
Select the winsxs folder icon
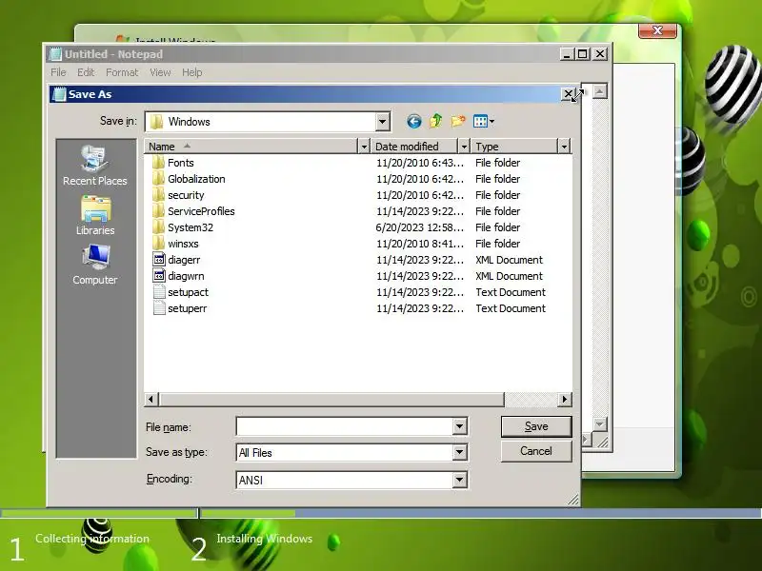[158, 244]
